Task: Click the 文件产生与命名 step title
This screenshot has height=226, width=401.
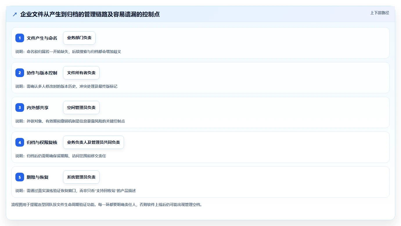Action: click(42, 38)
